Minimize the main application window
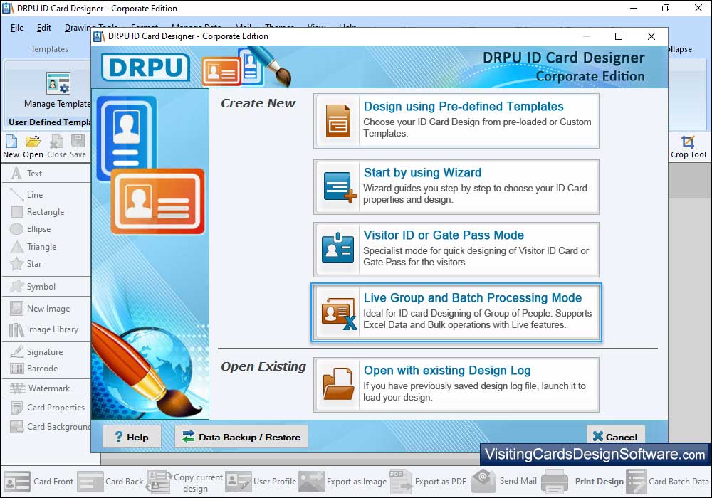 [x=634, y=8]
